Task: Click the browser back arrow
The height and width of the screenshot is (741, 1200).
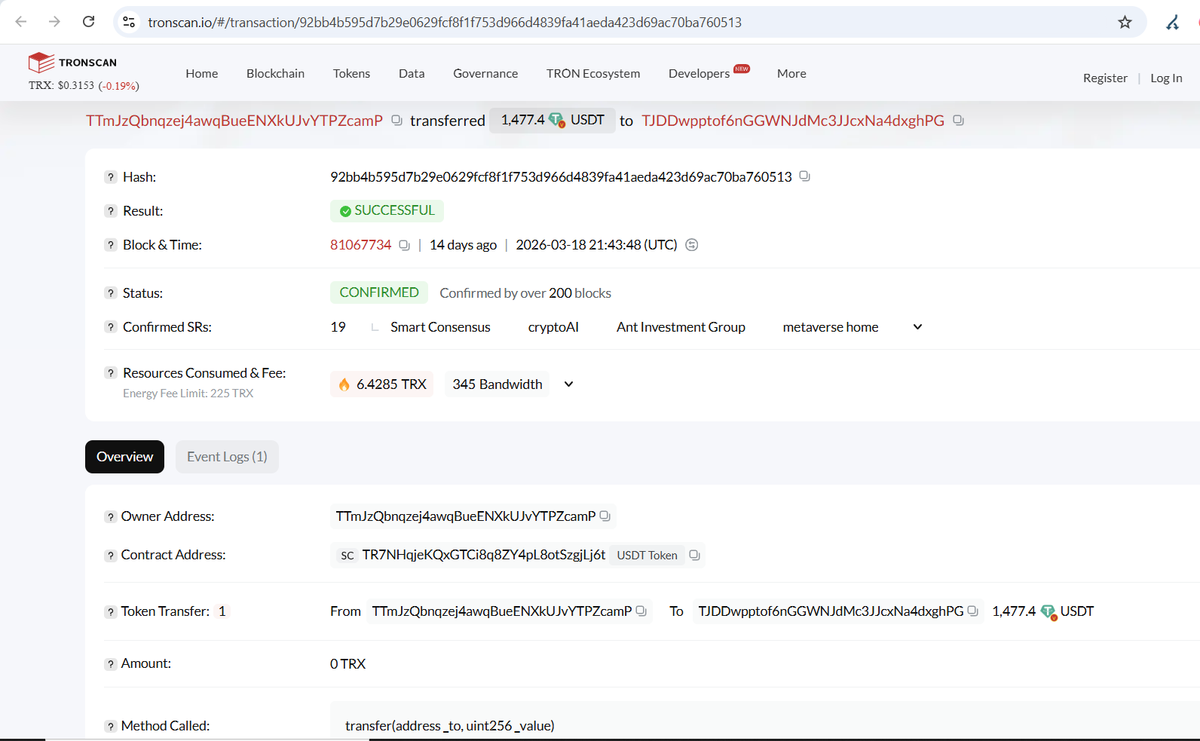Action: coord(21,22)
